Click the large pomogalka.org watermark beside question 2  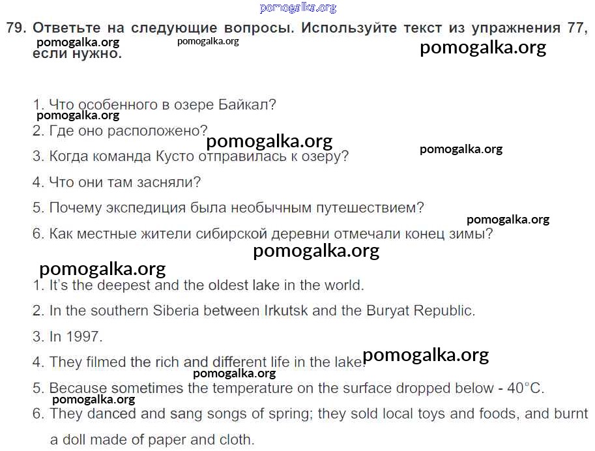click(x=269, y=141)
